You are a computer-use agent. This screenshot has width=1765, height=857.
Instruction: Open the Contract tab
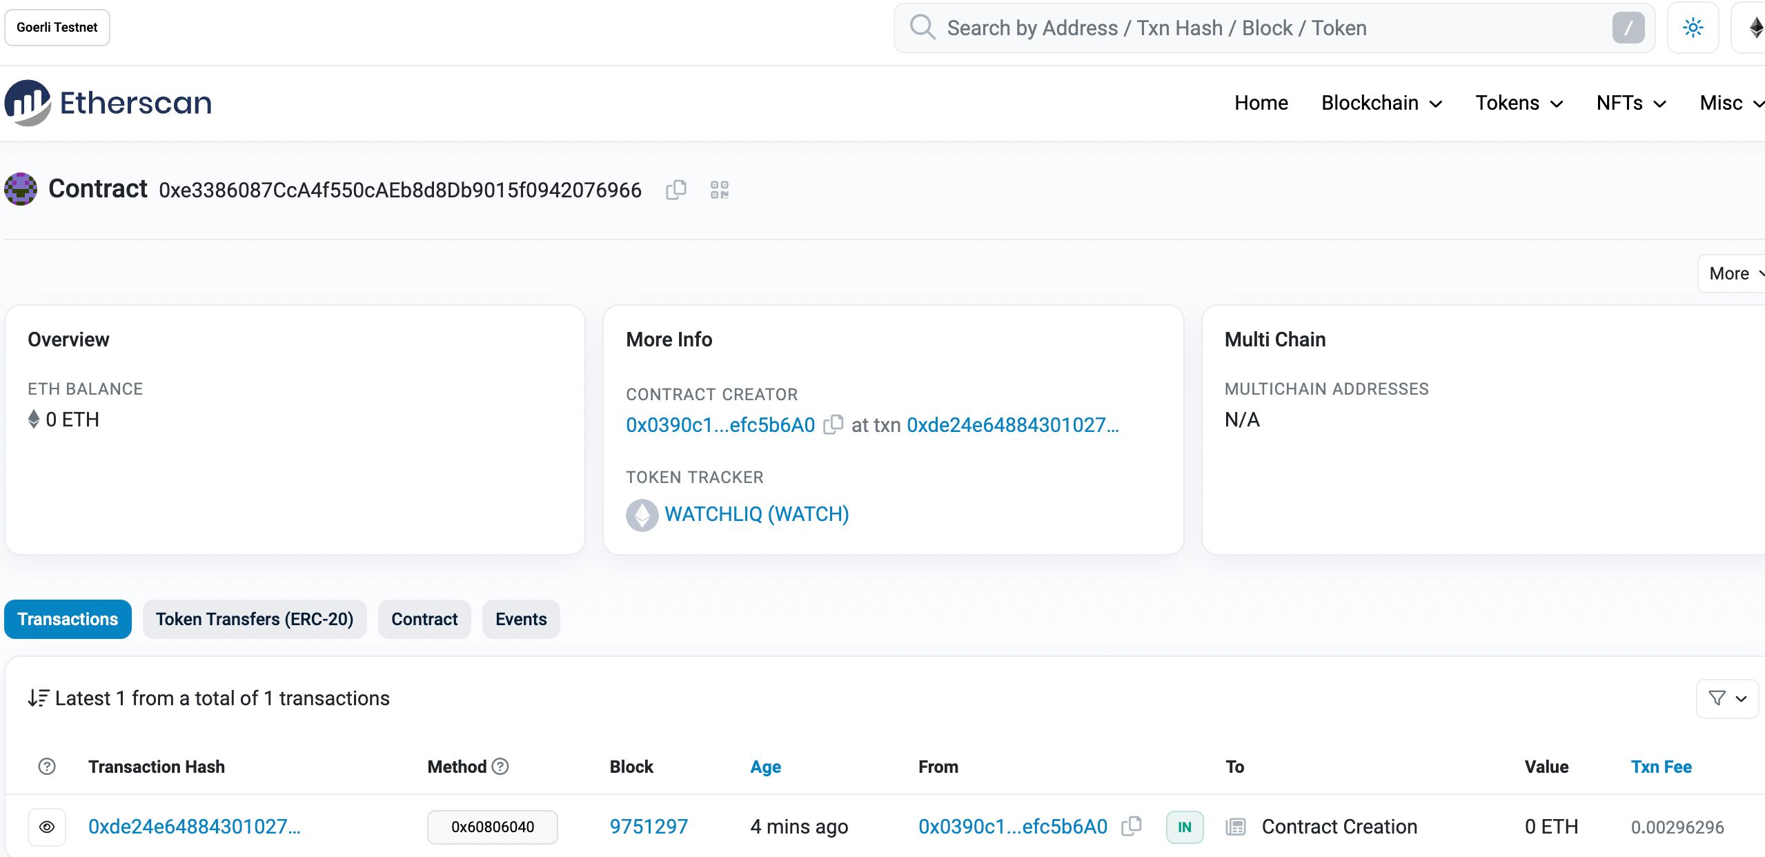pyautogui.click(x=424, y=619)
